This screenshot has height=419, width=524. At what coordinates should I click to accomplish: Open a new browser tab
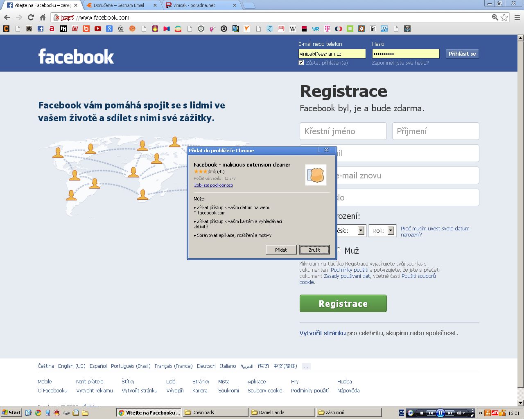pyautogui.click(x=249, y=5)
